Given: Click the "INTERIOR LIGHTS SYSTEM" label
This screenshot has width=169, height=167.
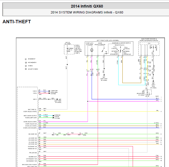Looking at the screenshot, I should coord(57,117).
